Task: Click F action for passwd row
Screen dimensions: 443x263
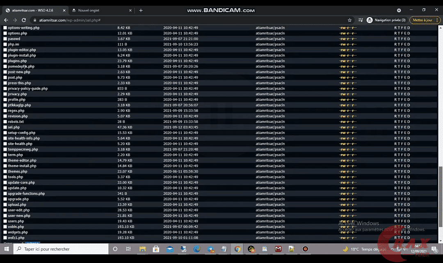Action: click(402, 39)
